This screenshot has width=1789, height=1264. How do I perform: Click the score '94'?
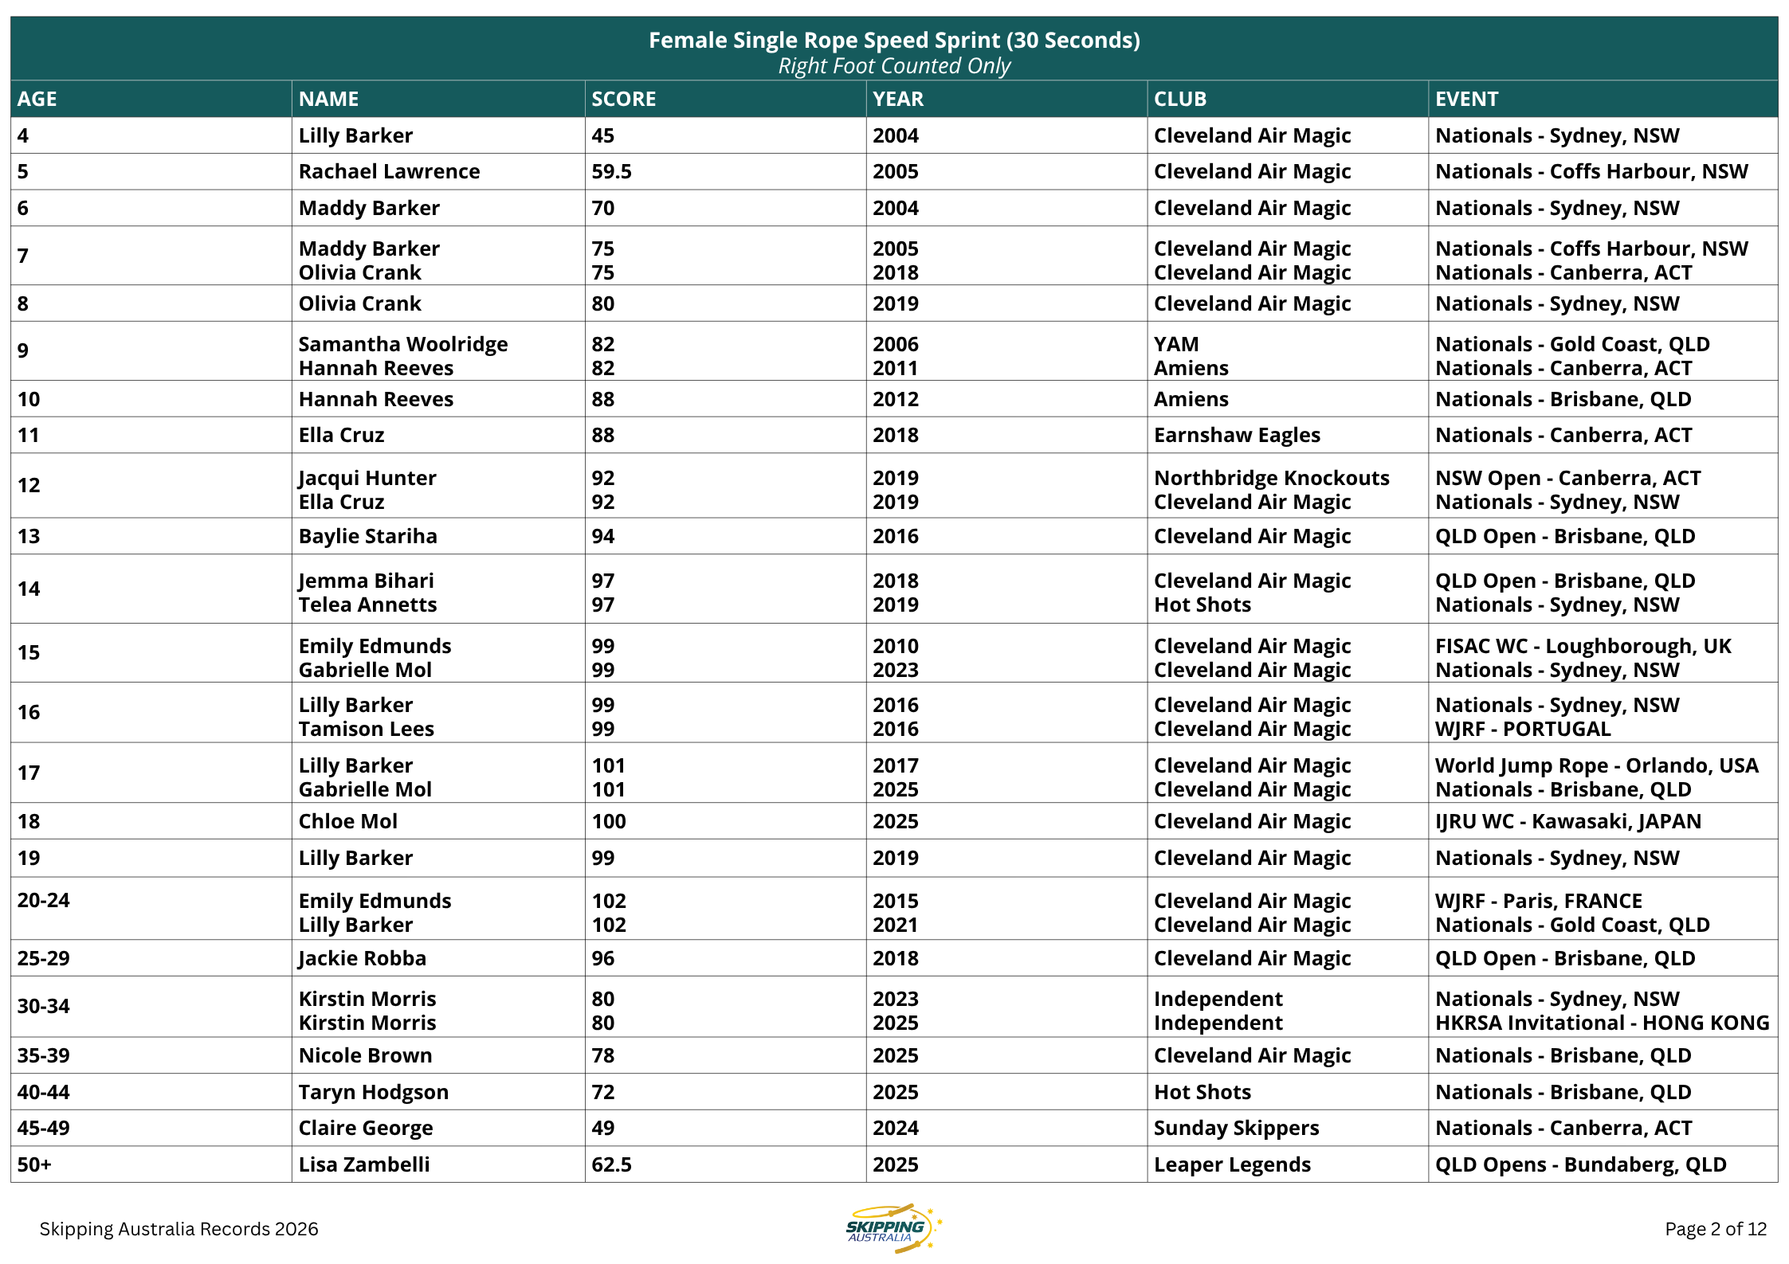(602, 536)
